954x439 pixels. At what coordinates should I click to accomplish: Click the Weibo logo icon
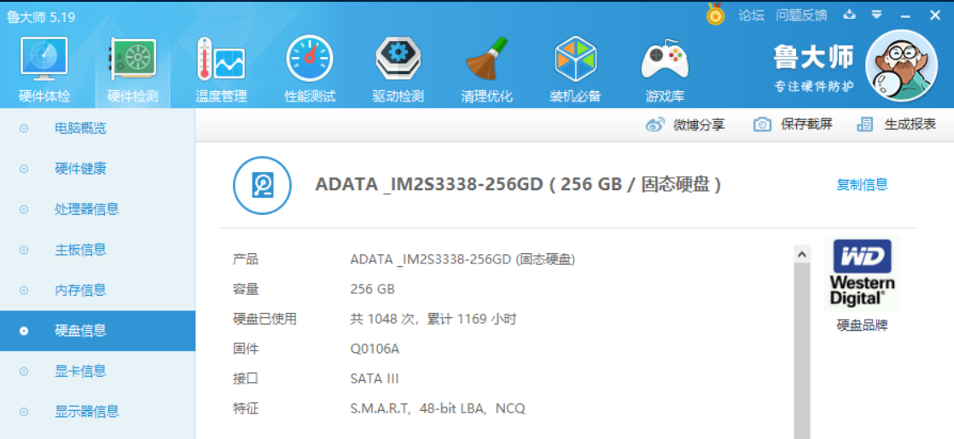[x=655, y=124]
